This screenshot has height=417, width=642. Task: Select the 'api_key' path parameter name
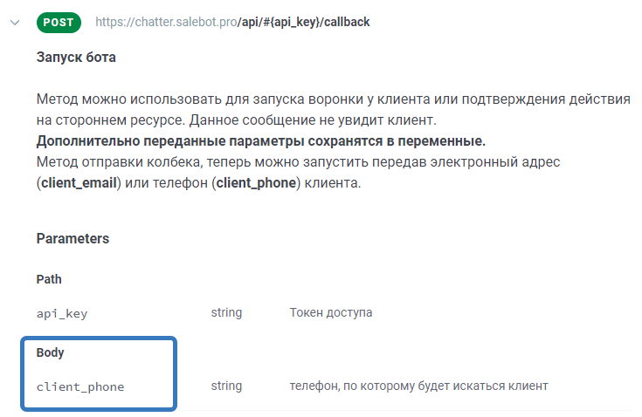pyautogui.click(x=62, y=313)
